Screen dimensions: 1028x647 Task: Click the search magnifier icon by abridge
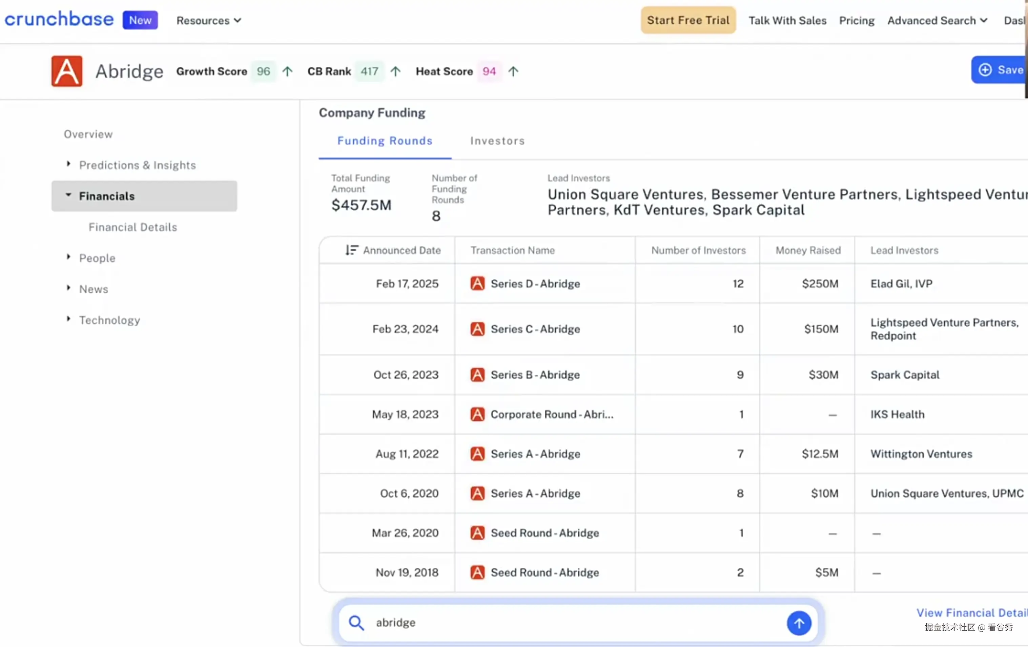coord(356,623)
